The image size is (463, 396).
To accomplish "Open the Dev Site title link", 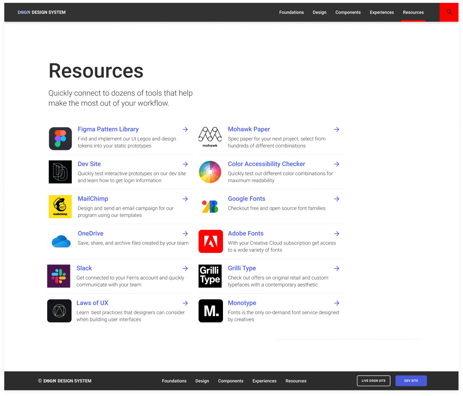I will (x=89, y=164).
